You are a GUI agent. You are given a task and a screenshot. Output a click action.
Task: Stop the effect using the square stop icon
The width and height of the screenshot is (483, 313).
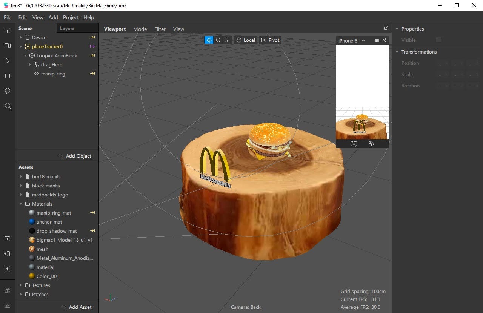click(8, 76)
